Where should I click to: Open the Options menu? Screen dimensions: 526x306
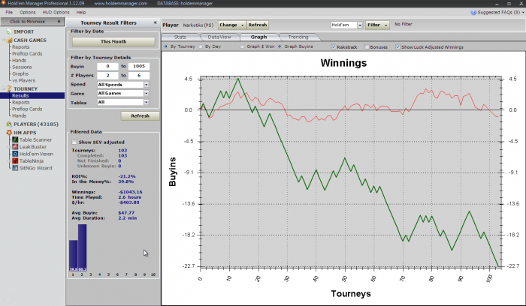pos(28,13)
